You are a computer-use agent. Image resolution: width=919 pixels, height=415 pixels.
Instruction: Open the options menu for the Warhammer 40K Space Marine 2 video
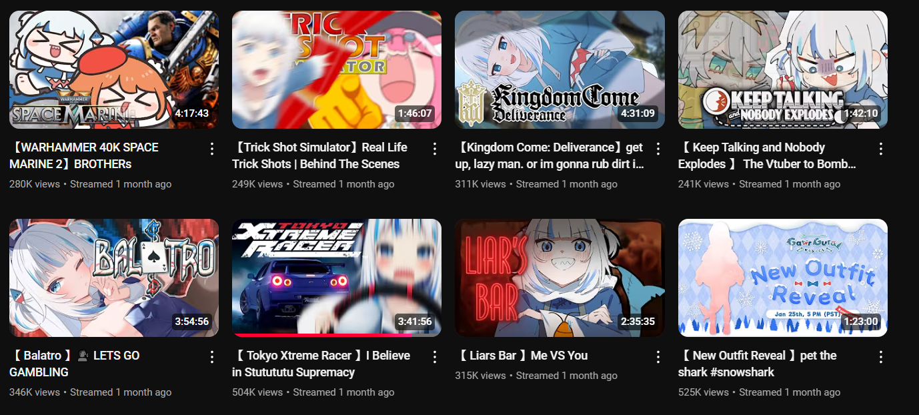211,148
